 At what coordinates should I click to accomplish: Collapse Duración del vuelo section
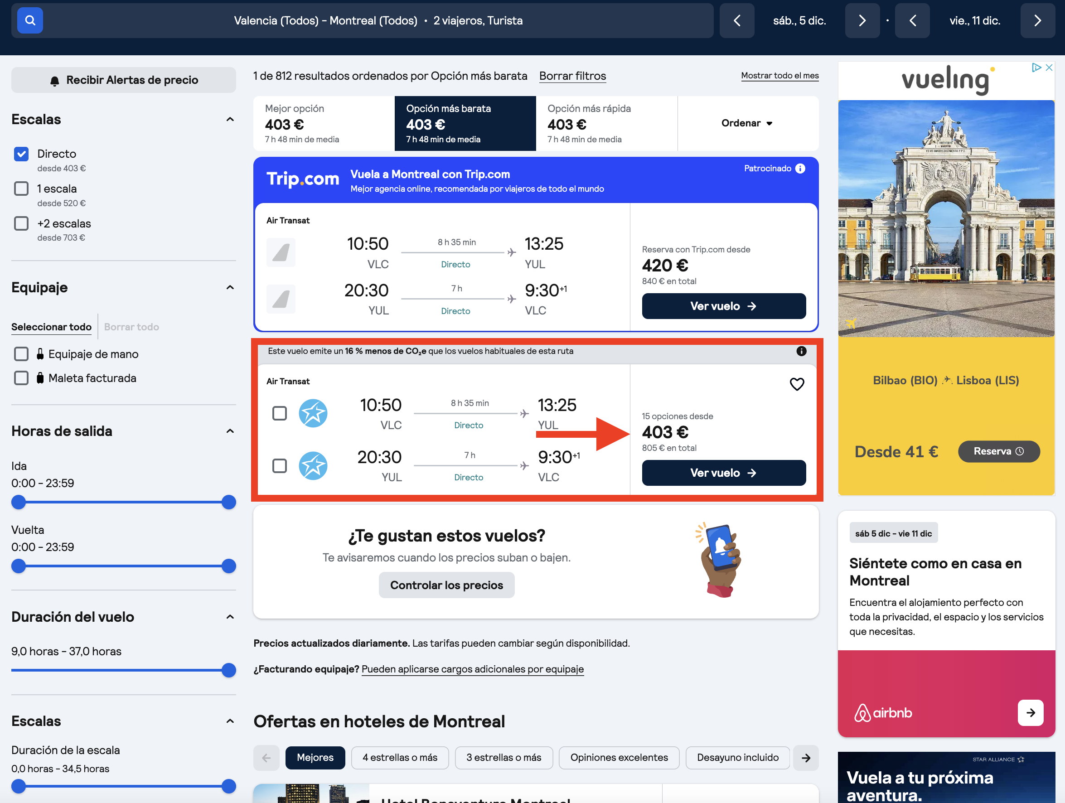[230, 617]
